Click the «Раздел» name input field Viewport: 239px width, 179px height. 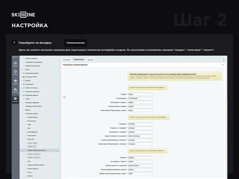pyautogui.click(x=140, y=94)
